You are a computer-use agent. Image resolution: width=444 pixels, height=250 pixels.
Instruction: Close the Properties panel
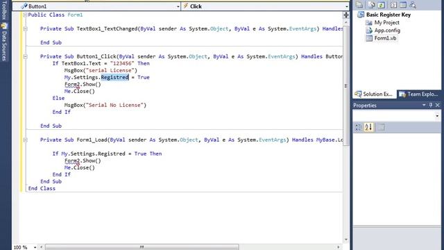[x=438, y=105]
